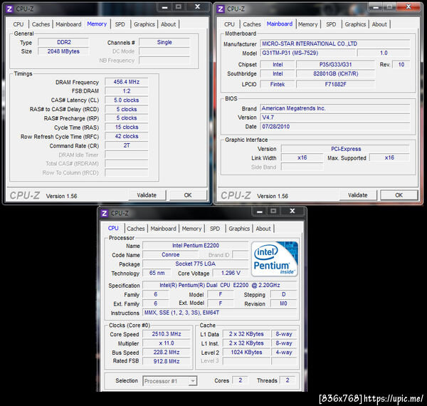Click OK in the Memory window
Viewport: 427px width, 406px height.
click(188, 195)
